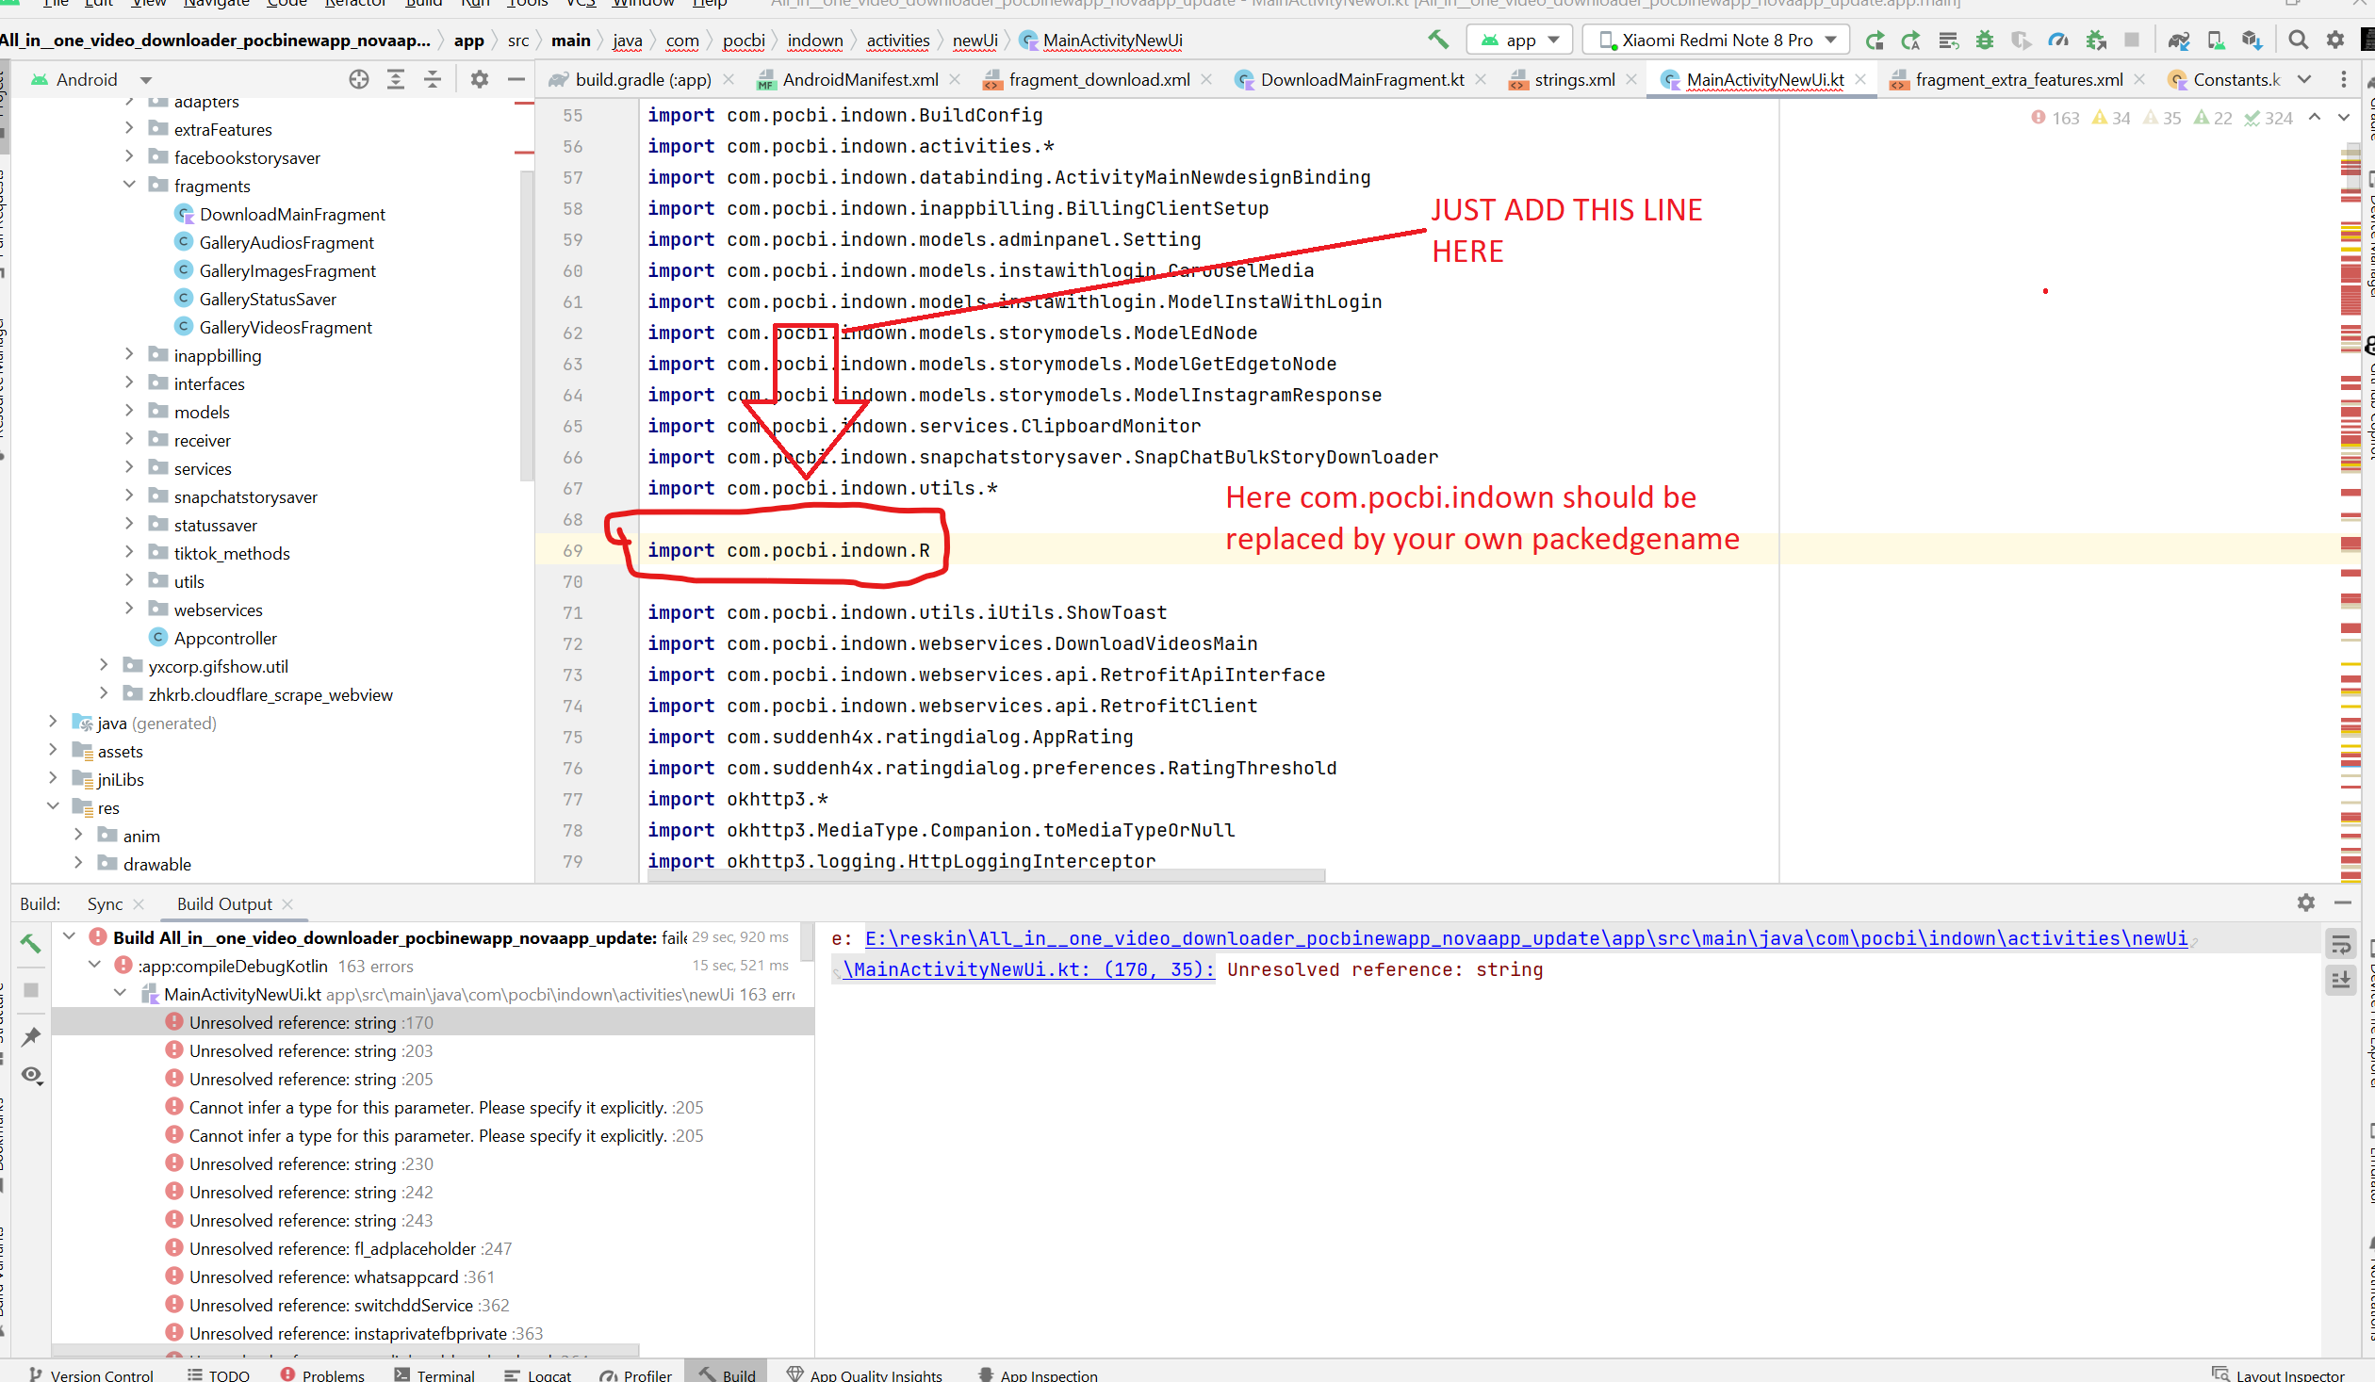Open Device Manager toolbar icon
The width and height of the screenshot is (2375, 1382).
[2216, 40]
